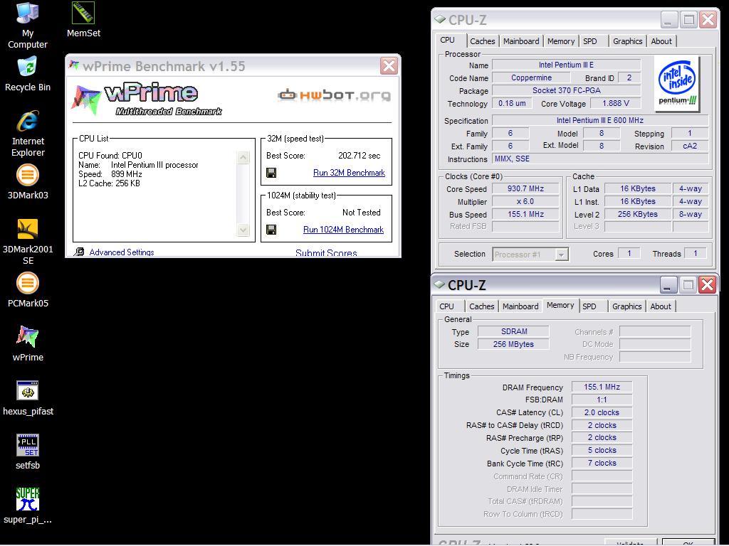Viewport: 729px width, 546px height.
Task: Close the wPrime Benchmark window
Action: coord(389,66)
